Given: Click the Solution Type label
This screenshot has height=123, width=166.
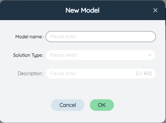Looking at the screenshot, I should pos(28,55).
